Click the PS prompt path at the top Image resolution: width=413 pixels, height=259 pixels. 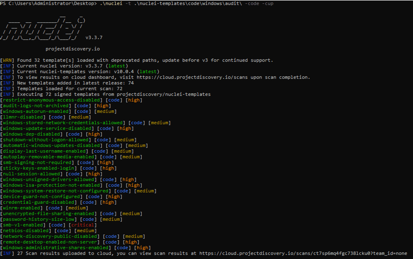(49, 3)
